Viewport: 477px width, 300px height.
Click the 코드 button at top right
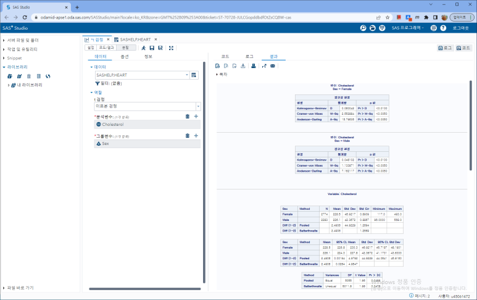463,48
